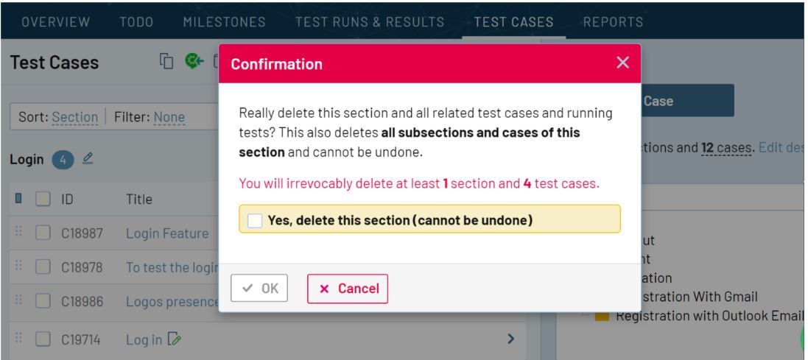This screenshot has width=808, height=360.
Task: Open the Login Feature test case link
Action: point(167,233)
